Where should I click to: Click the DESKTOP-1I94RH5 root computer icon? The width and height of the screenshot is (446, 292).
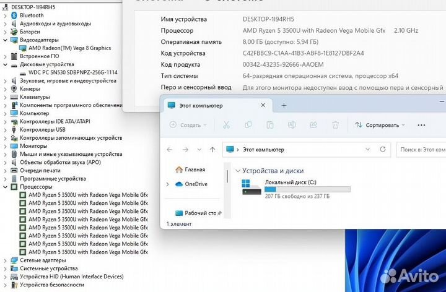[x=5, y=7]
